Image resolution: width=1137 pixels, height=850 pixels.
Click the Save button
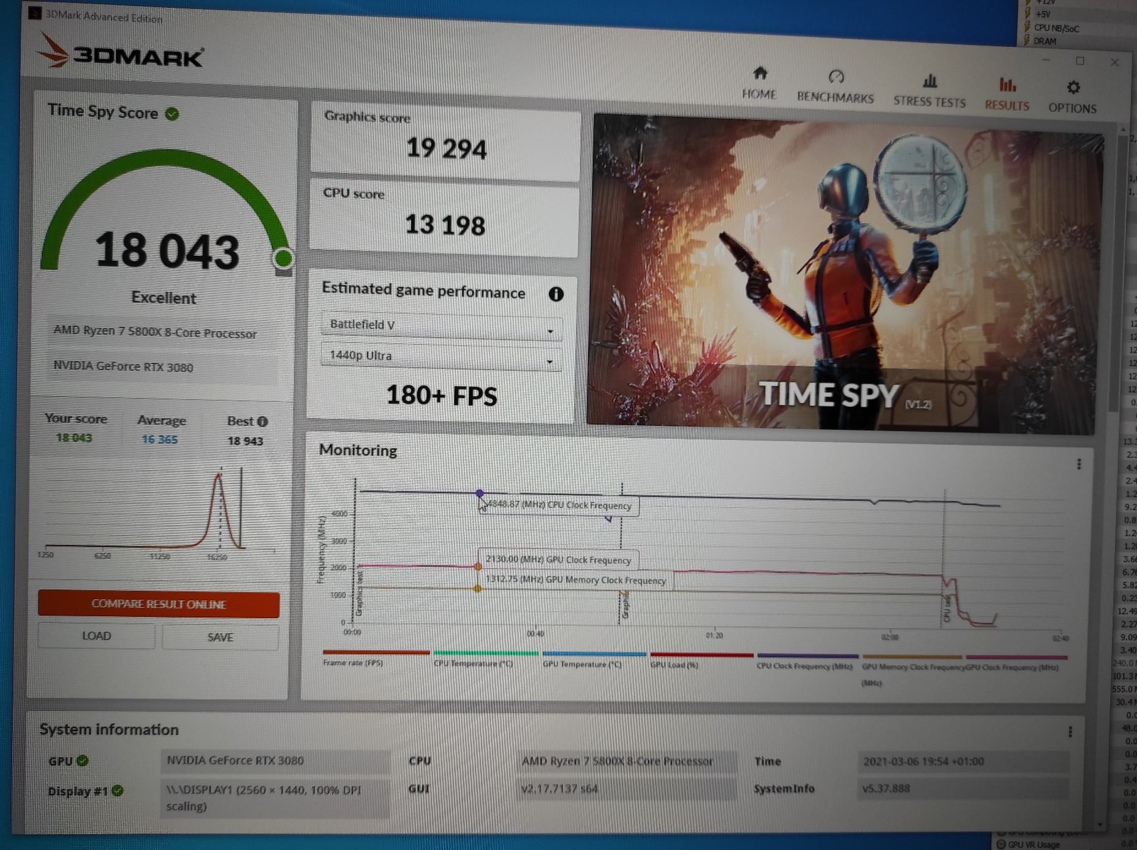221,637
